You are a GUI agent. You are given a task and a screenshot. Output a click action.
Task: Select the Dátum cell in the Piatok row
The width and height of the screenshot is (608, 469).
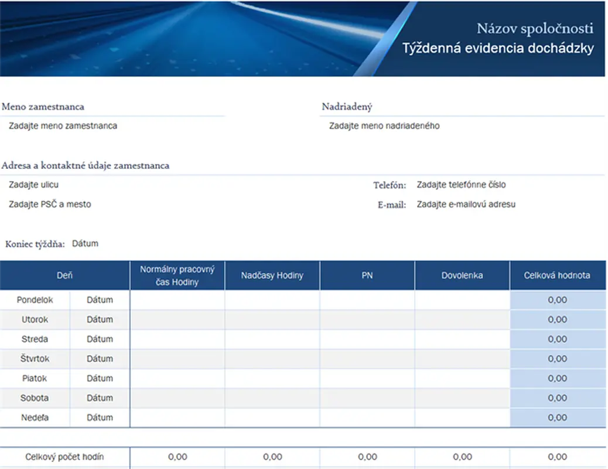(x=100, y=378)
